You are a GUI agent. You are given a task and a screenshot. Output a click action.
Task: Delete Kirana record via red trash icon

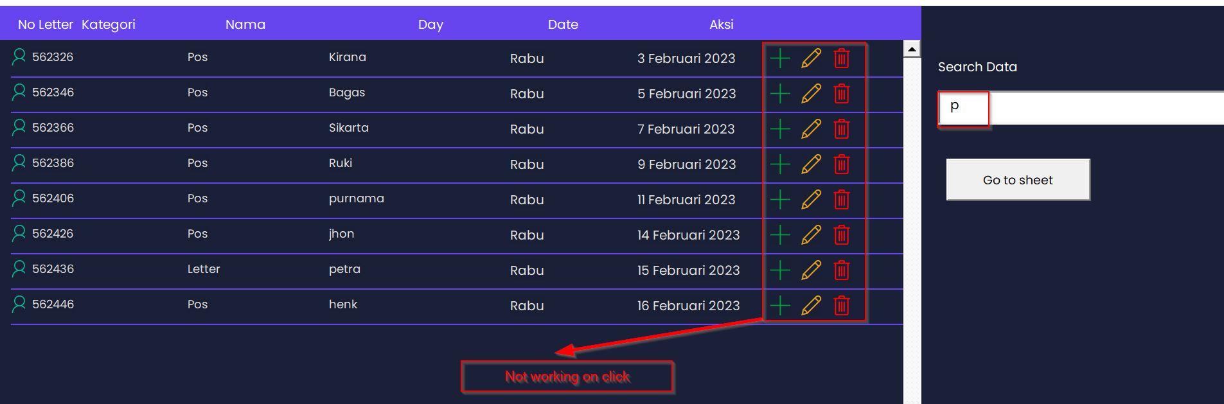coord(841,58)
